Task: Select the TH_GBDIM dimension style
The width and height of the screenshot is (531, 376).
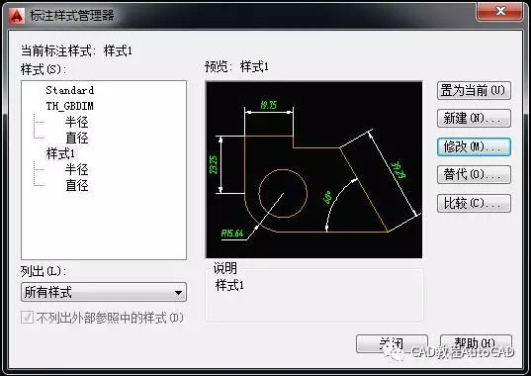Action: [70, 106]
